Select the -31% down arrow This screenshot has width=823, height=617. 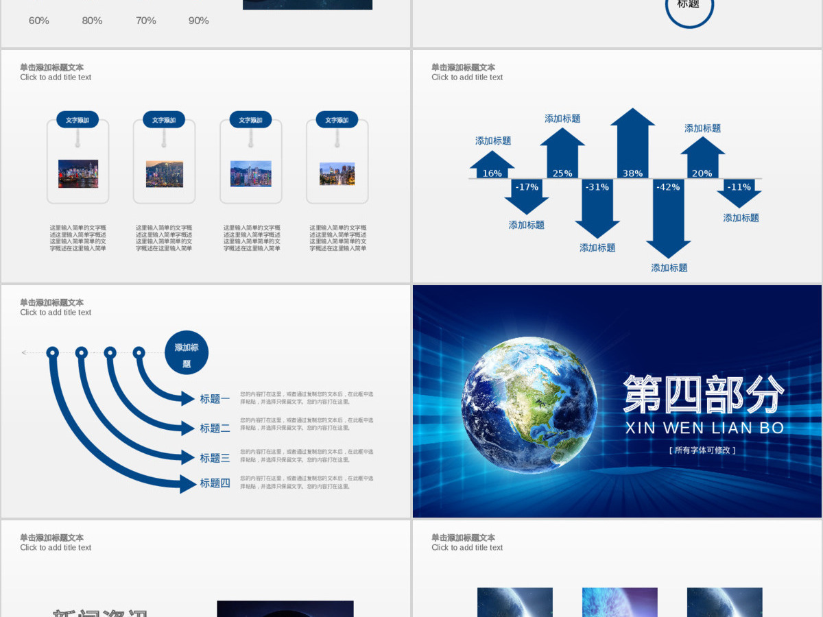coord(597,208)
